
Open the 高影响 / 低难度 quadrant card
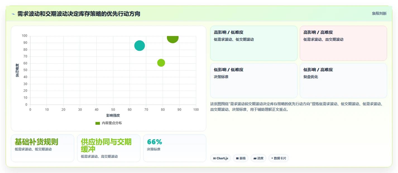(254, 43)
